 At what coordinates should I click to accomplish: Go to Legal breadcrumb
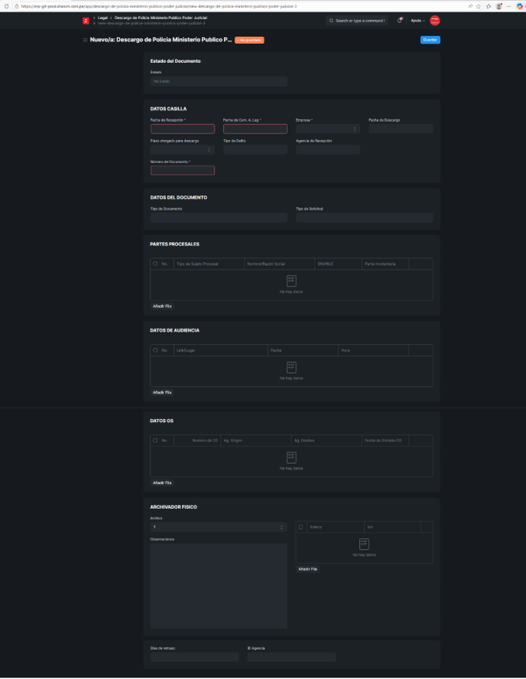(x=102, y=16)
